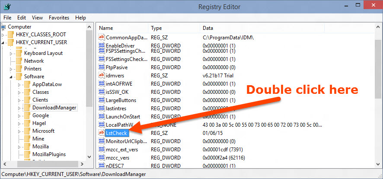
Task: Click the LstCheck string value icon
Action: pyautogui.click(x=102, y=133)
